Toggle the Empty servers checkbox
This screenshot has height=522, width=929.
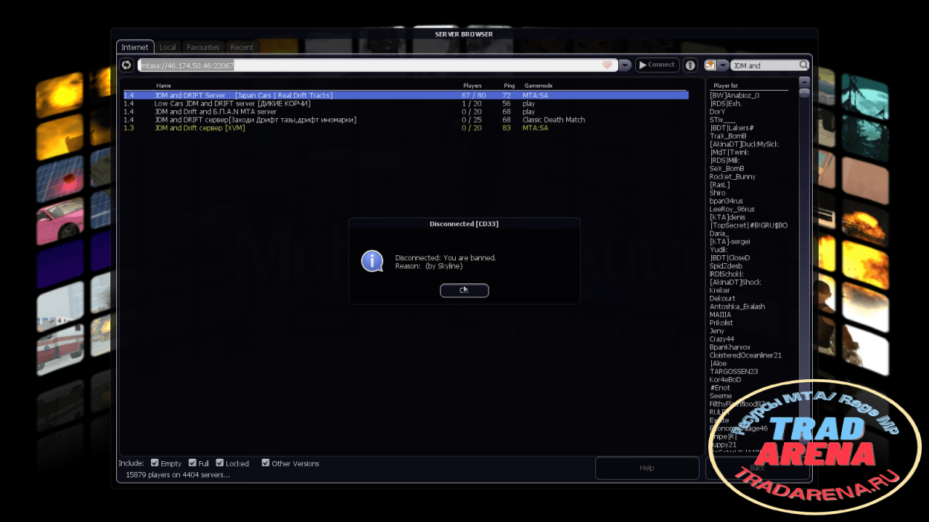tap(155, 463)
